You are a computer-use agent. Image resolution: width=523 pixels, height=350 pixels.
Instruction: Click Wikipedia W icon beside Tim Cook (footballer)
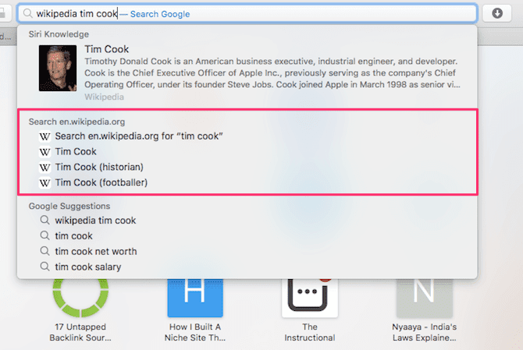tap(44, 183)
